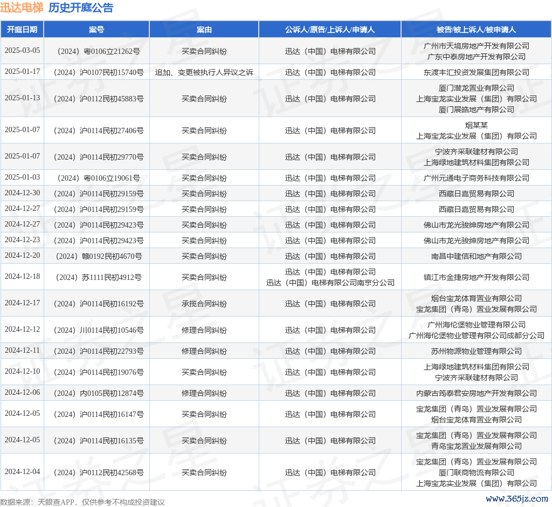Click defendant 广州海伦堡物业管理有限公司成都分公司
Screen dimensions: 552x507
coord(477,335)
